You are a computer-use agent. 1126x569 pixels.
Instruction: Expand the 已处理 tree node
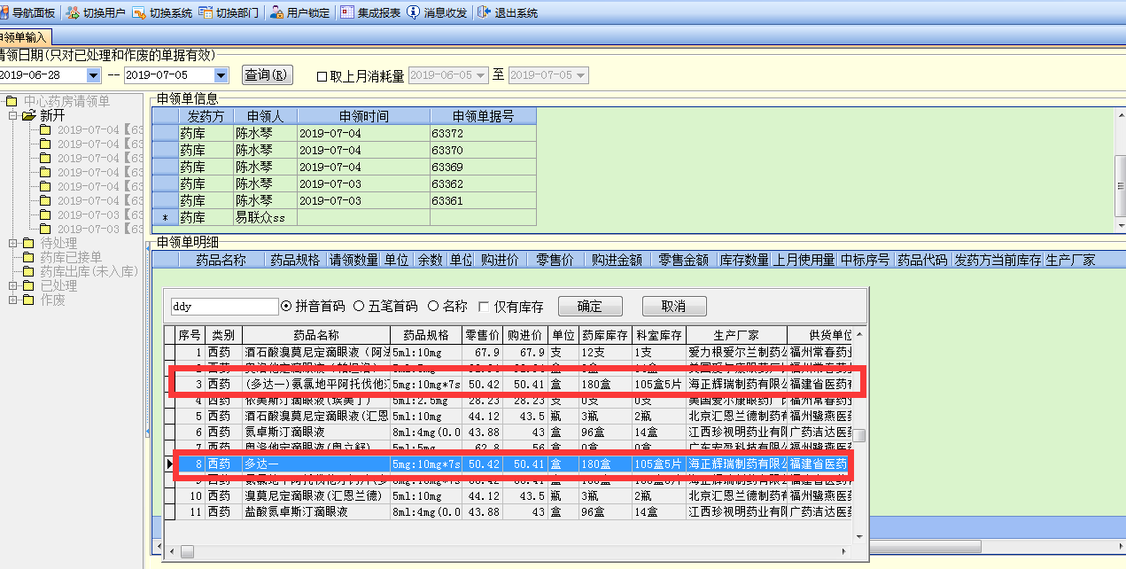pos(13,285)
